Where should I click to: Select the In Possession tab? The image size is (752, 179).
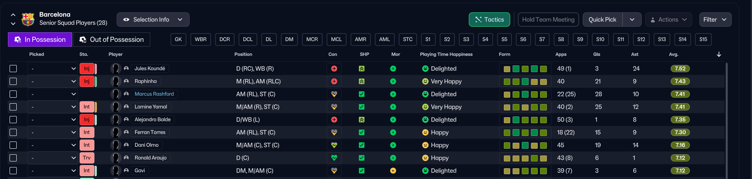point(40,39)
